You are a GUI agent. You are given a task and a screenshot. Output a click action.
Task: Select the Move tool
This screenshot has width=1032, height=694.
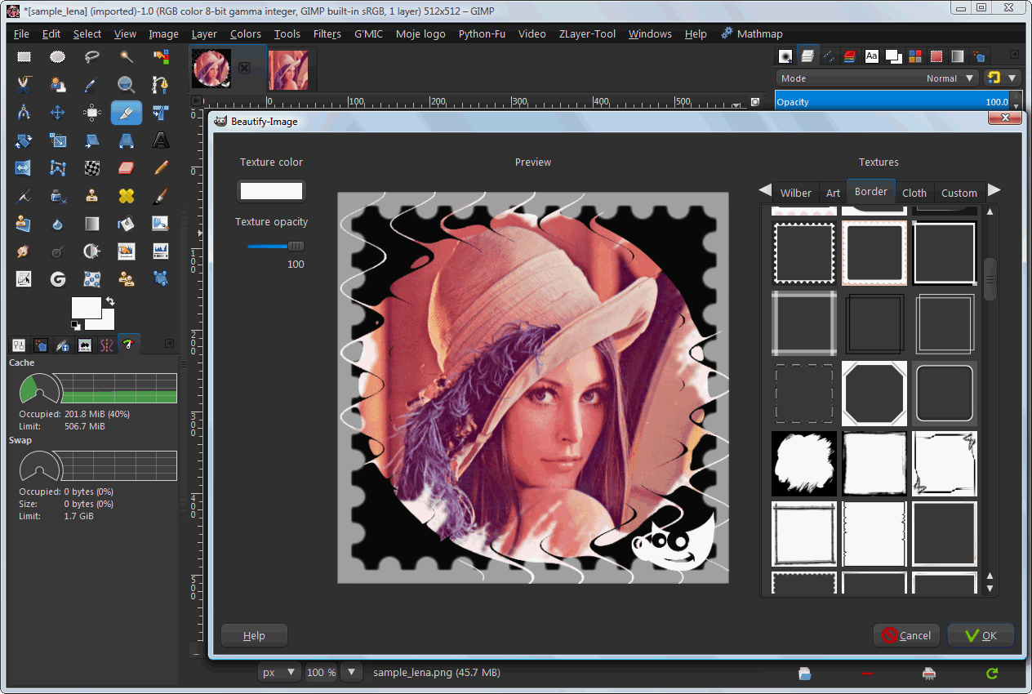pos(58,112)
